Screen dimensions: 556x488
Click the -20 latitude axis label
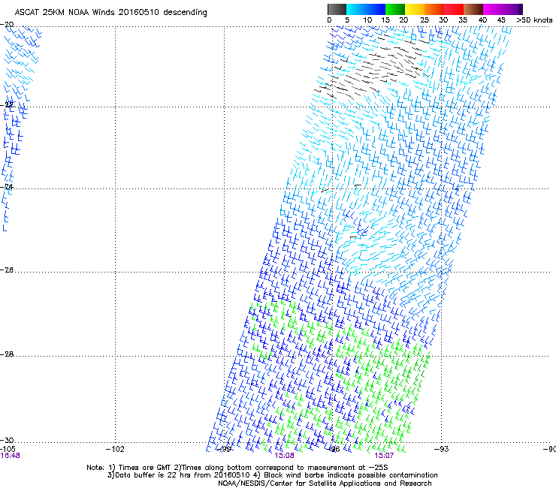tap(7, 25)
